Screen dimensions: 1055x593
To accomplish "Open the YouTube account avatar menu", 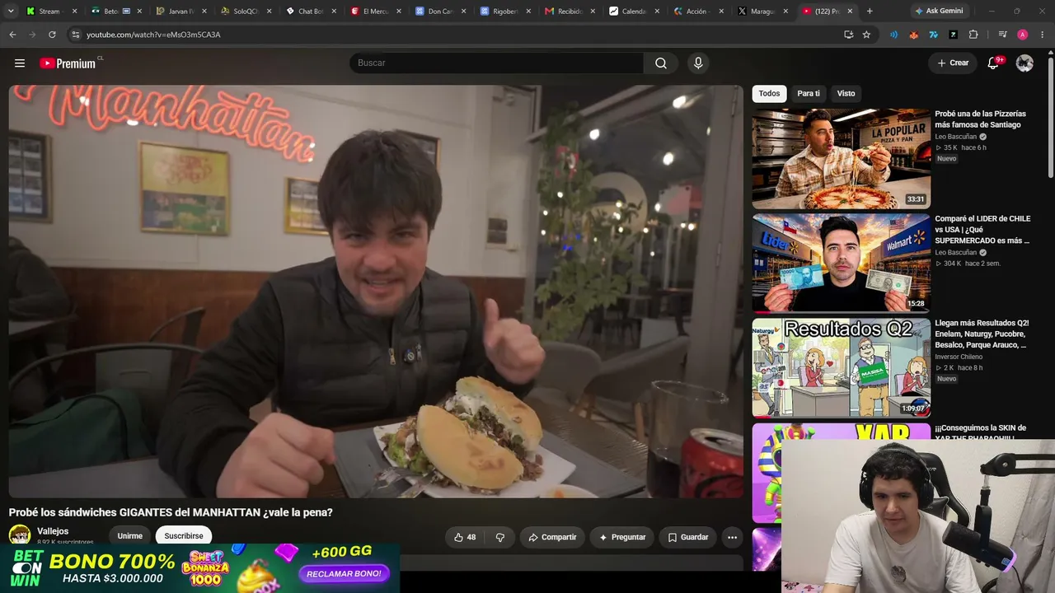I will pyautogui.click(x=1025, y=63).
